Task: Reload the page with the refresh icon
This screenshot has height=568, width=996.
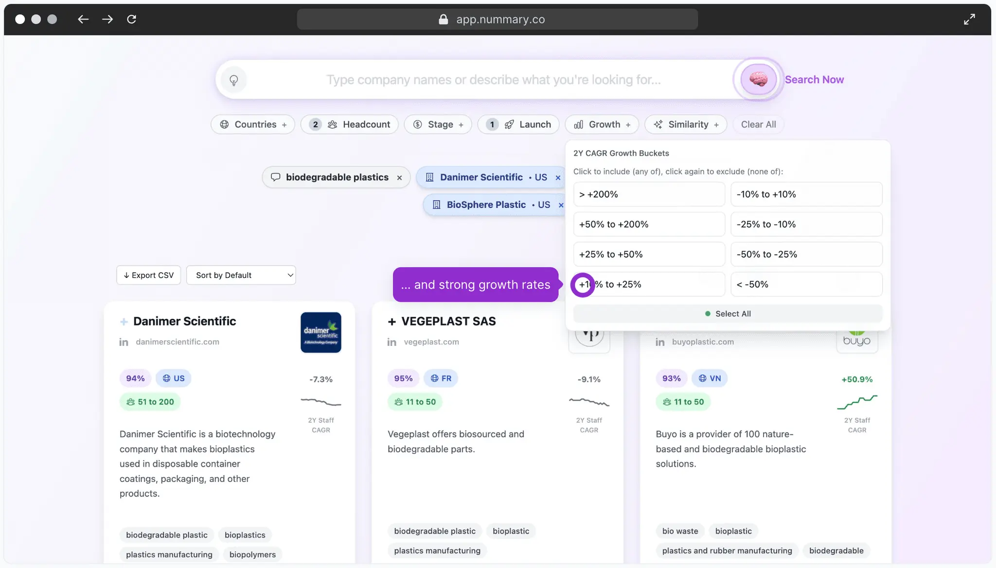Action: 131,19
